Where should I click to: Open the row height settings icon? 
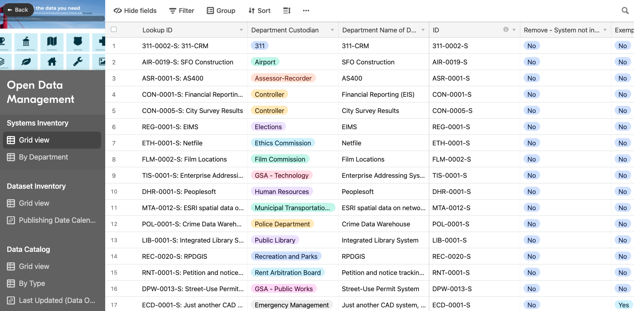click(x=286, y=11)
